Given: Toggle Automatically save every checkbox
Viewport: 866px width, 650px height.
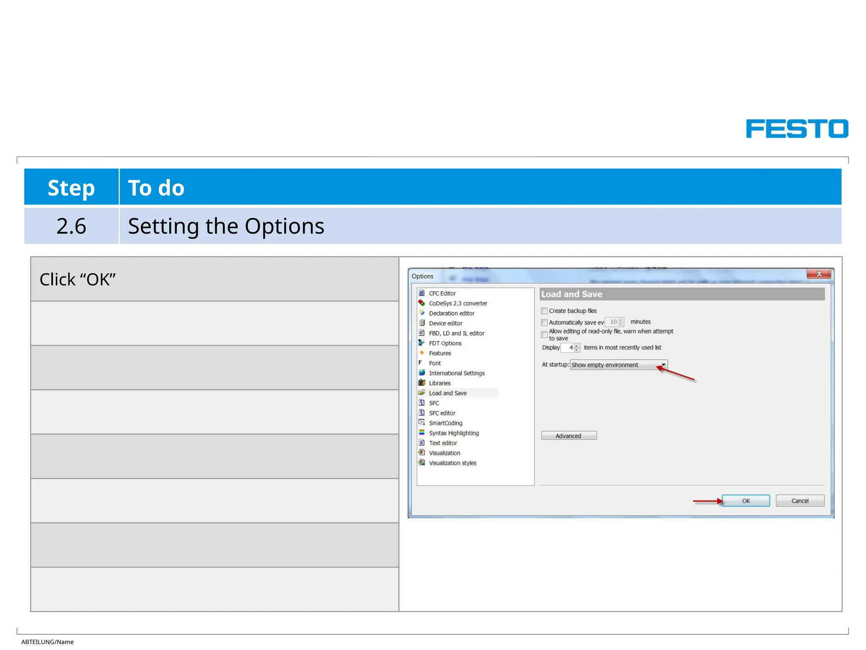Looking at the screenshot, I should coord(544,322).
